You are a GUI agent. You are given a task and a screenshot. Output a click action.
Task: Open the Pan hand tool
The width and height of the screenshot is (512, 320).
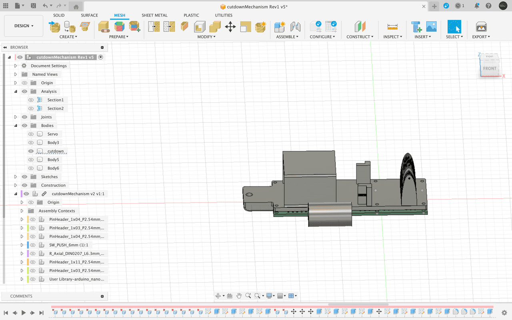coord(239,296)
